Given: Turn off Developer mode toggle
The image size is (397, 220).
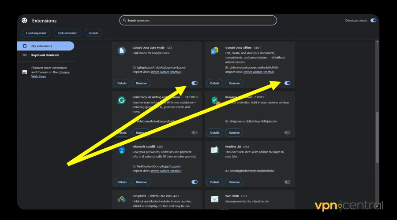Looking at the screenshot, I should click(x=373, y=21).
